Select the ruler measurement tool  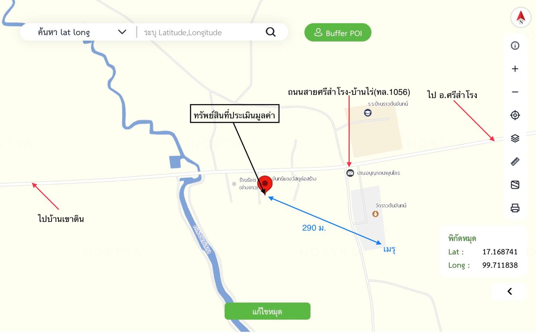[515, 161]
